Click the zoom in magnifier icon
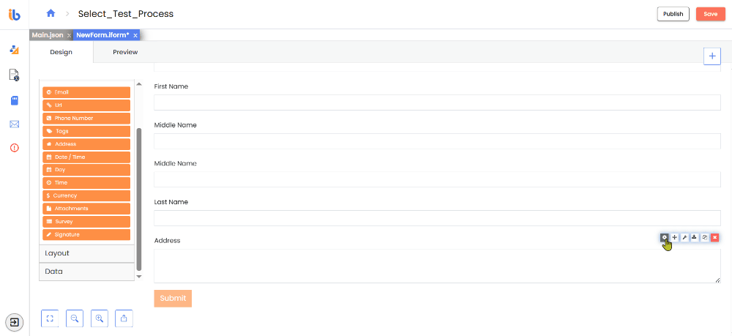The height and width of the screenshot is (336, 732). [x=99, y=318]
